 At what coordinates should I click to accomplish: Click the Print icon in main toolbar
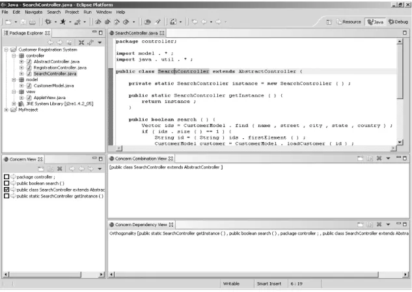click(x=33, y=22)
